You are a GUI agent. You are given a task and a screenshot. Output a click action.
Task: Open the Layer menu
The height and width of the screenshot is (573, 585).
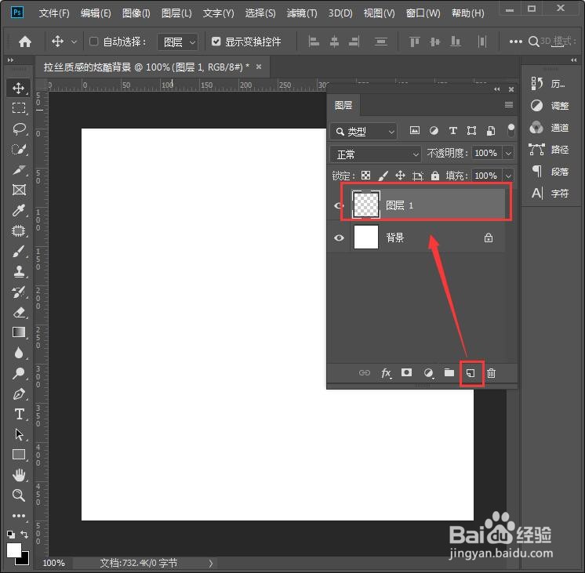click(x=176, y=13)
